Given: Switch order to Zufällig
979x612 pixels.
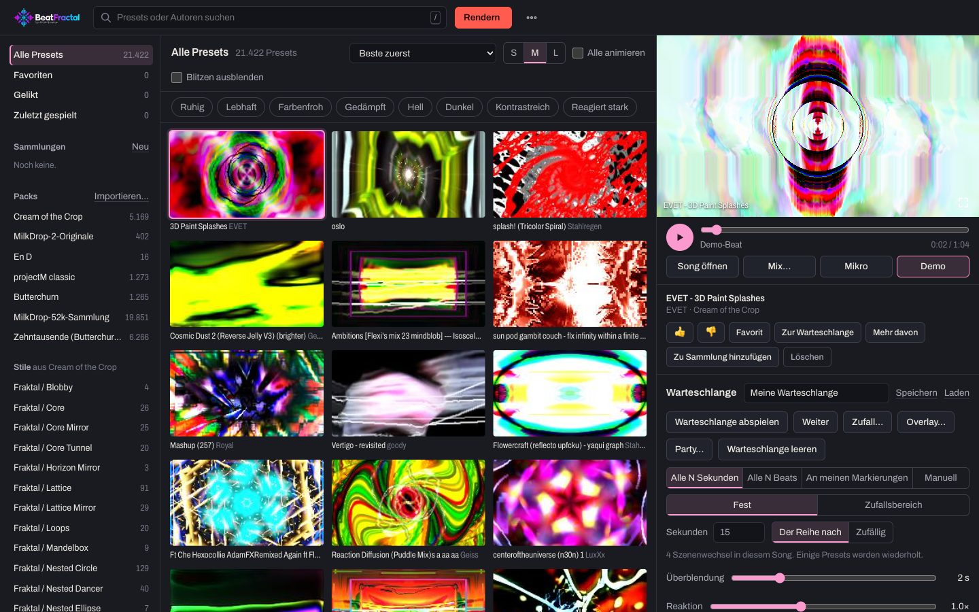Looking at the screenshot, I should 871,532.
